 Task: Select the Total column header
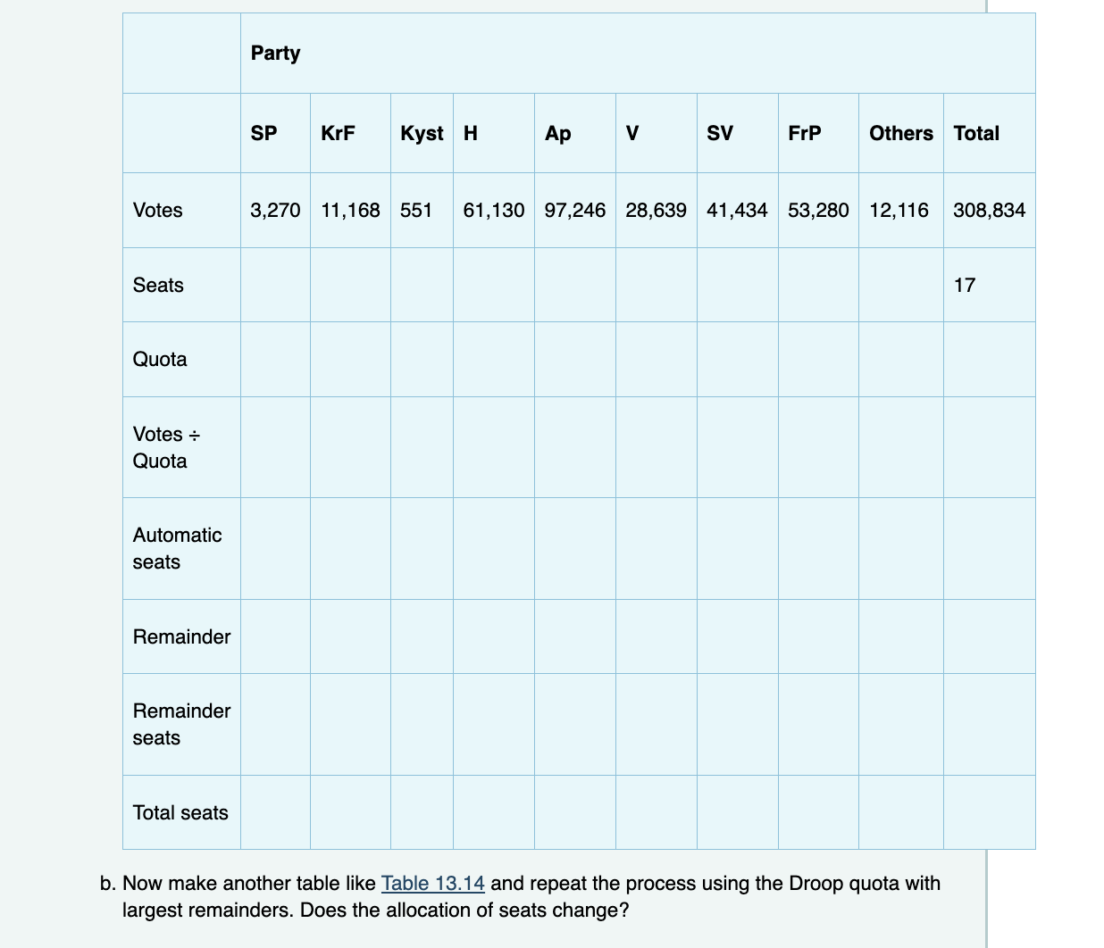976,132
